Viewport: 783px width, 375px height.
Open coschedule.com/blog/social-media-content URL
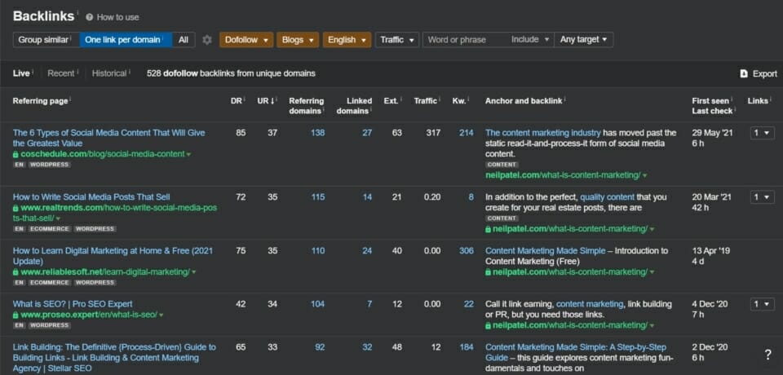point(103,154)
